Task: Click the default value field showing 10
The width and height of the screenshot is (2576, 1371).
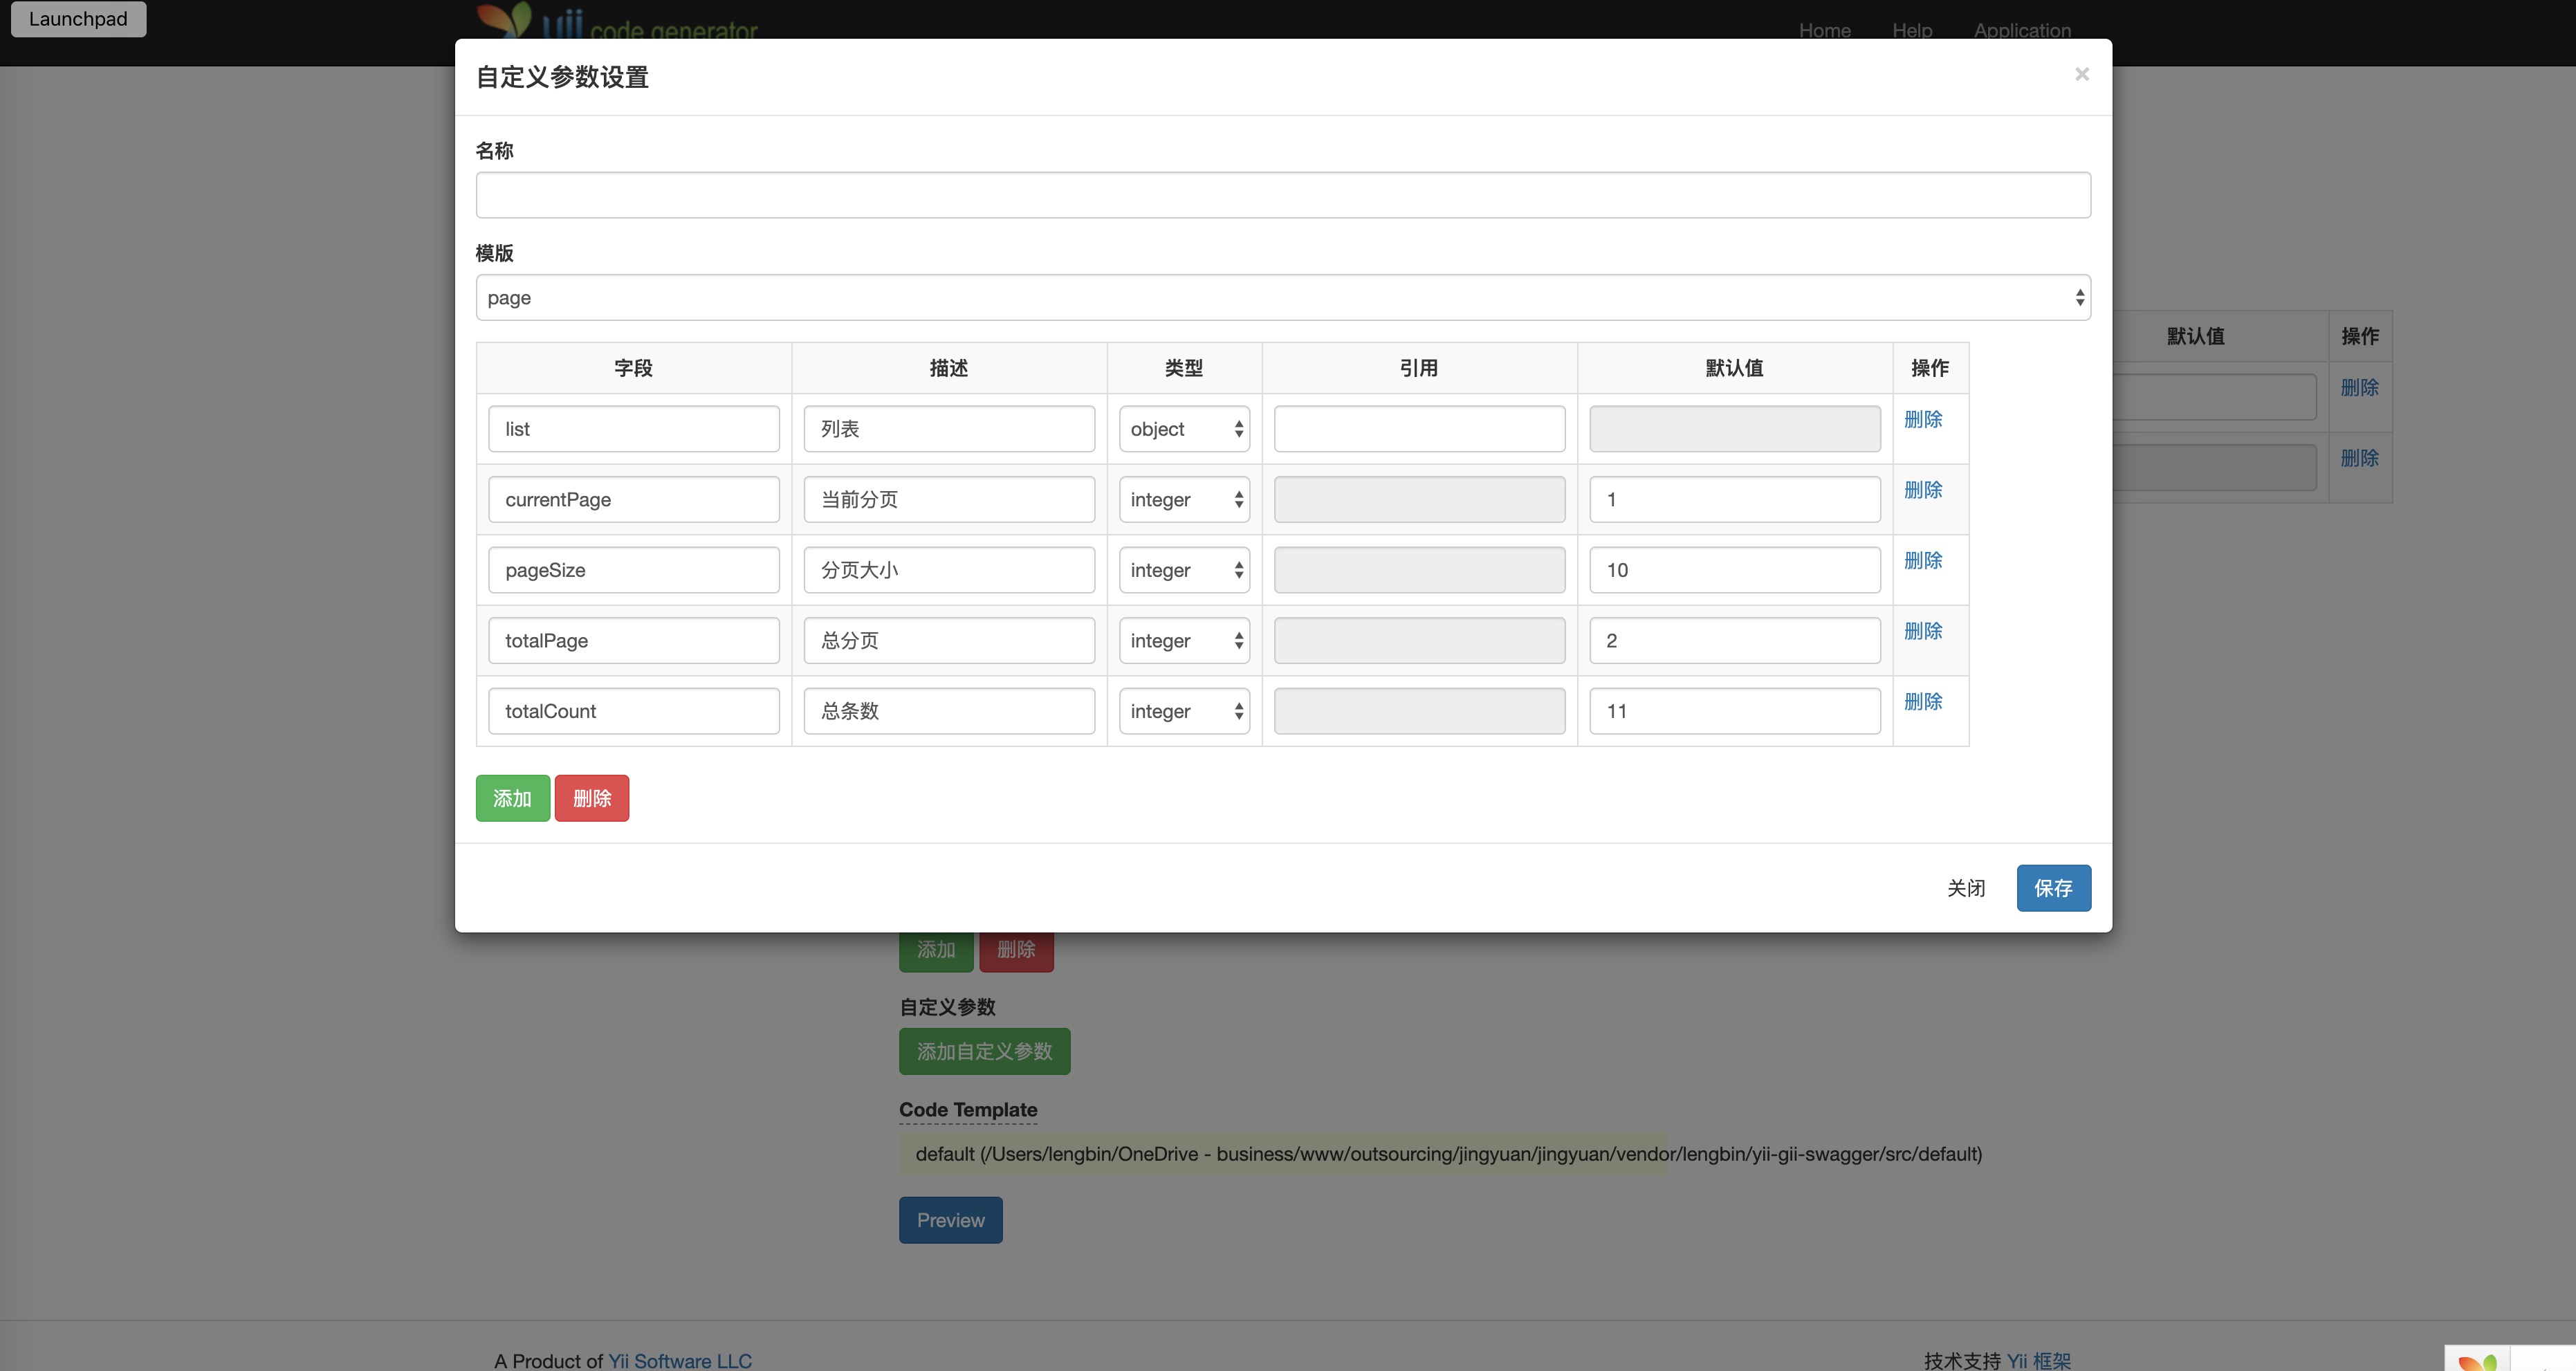Action: tap(1733, 570)
